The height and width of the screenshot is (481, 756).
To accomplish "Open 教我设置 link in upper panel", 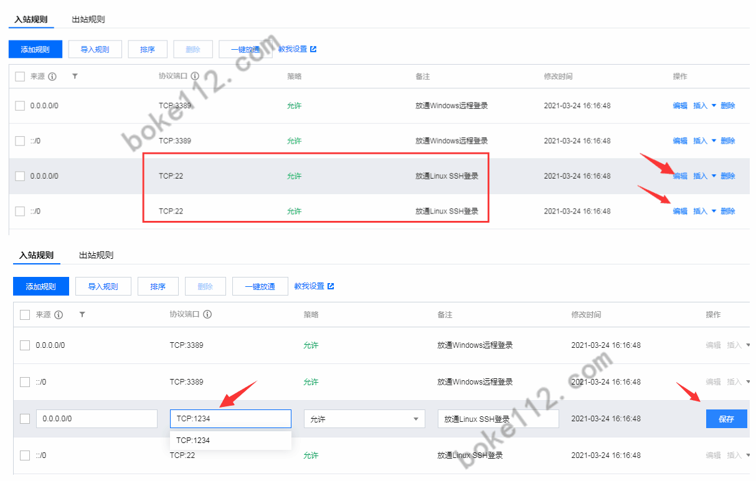I will pos(293,49).
